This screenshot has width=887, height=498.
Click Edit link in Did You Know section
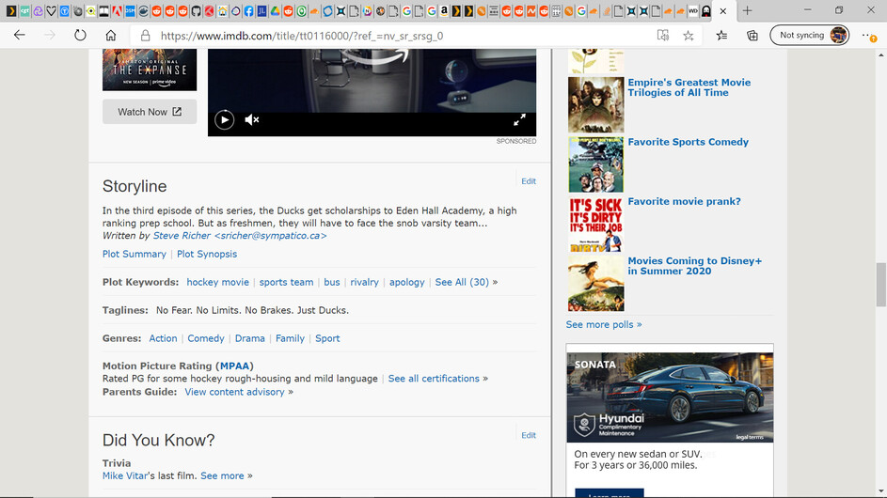[529, 435]
